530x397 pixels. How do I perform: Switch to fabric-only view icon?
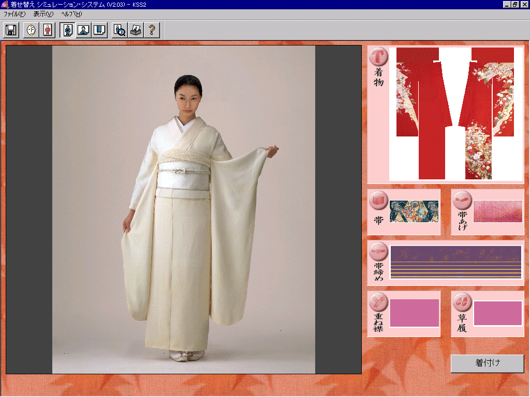coord(100,30)
